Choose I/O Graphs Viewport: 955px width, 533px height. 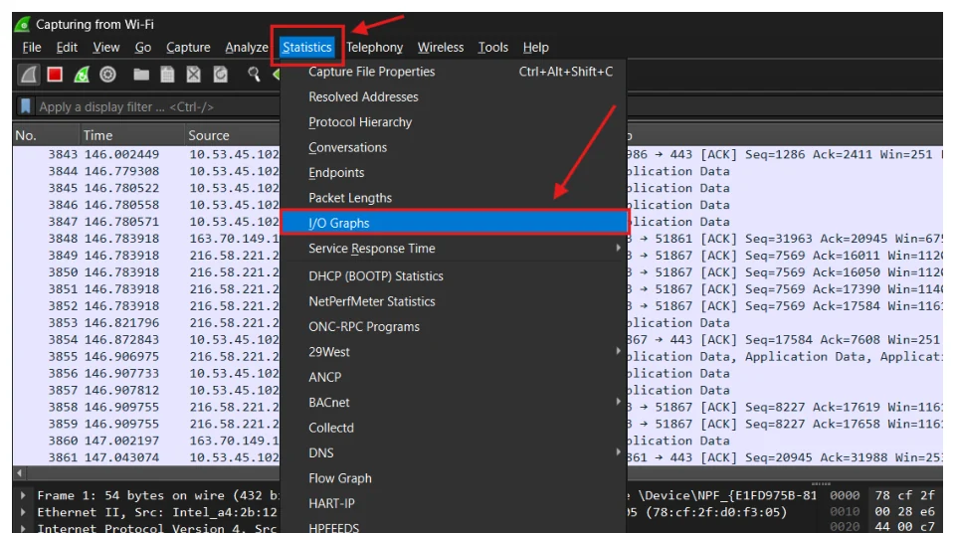pyautogui.click(x=454, y=223)
